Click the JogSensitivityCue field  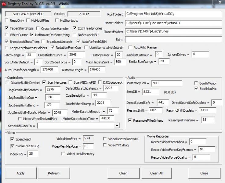click(x=53, y=97)
